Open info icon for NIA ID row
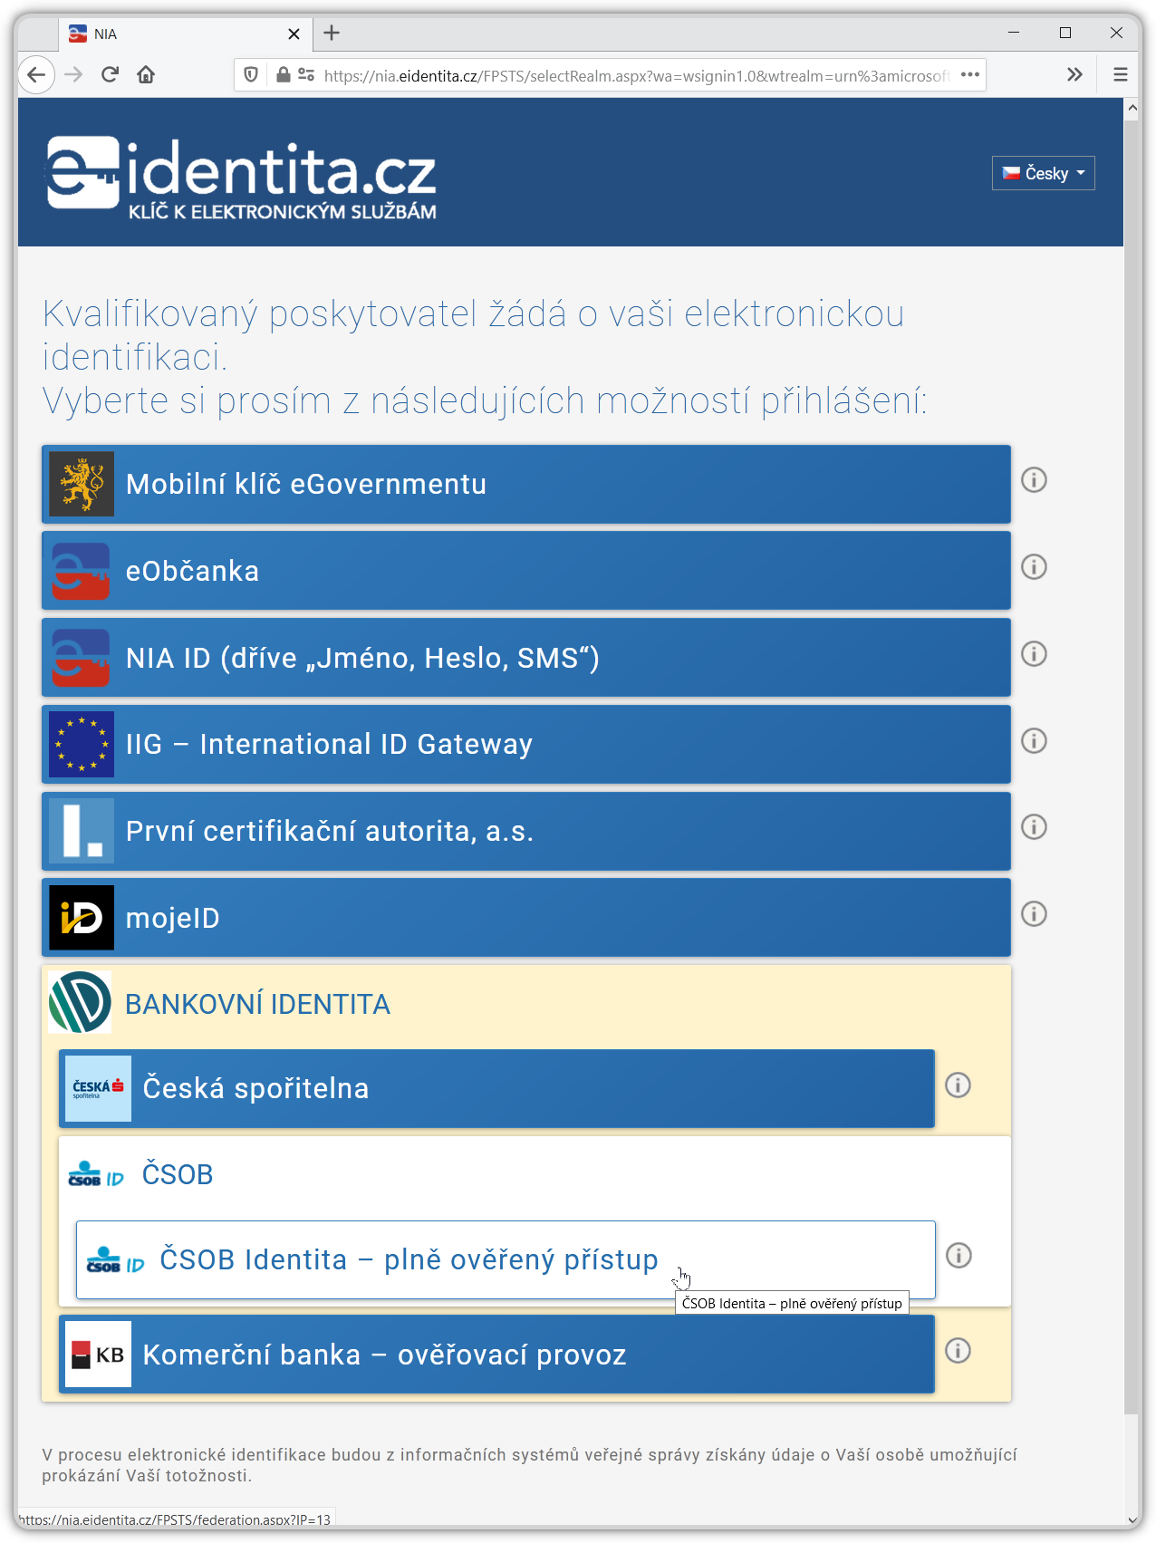This screenshot has height=1543, width=1156. [x=1034, y=653]
